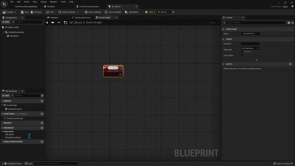Viewport: 295px width, 166px height.
Task: Open the Replicates dropdown
Action: pyautogui.click(x=250, y=48)
